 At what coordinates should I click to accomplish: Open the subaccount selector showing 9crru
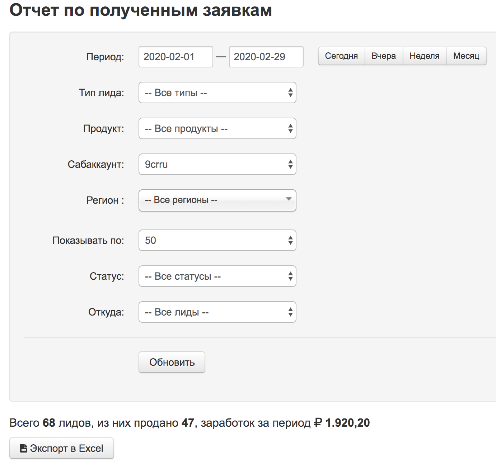point(217,165)
